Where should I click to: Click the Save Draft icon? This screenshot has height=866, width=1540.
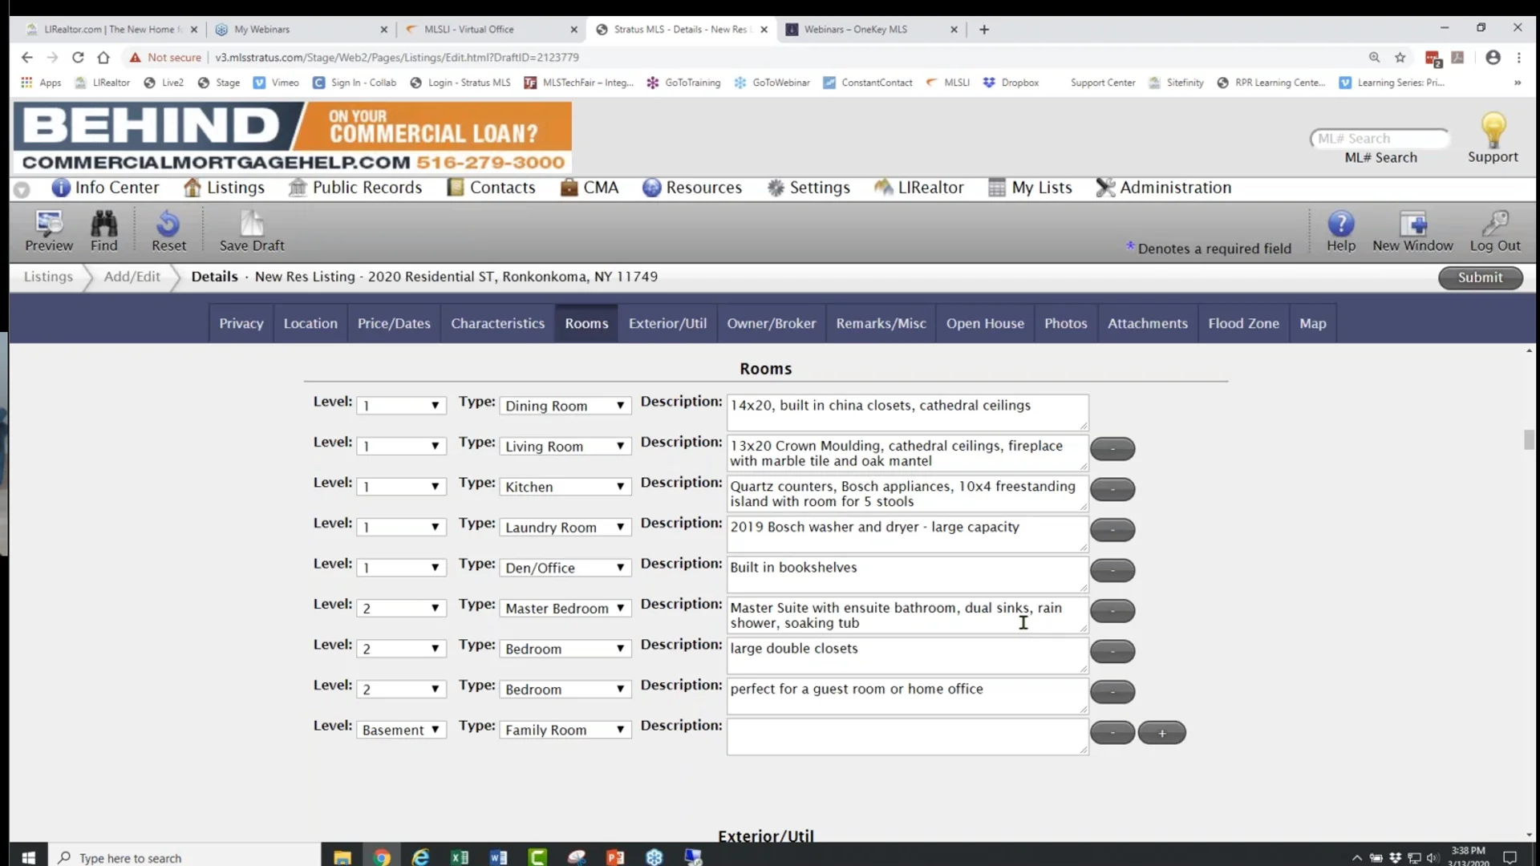click(252, 231)
